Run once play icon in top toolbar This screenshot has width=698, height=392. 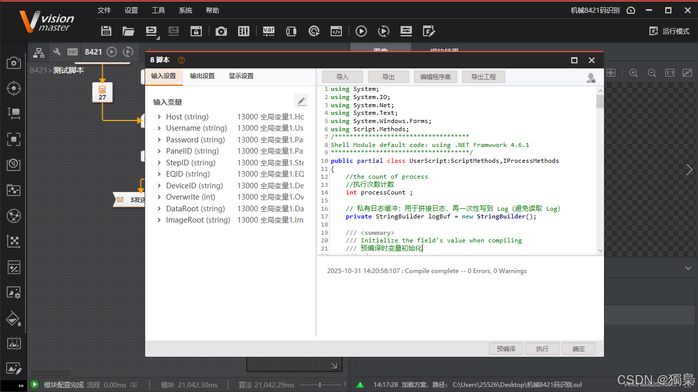click(361, 31)
